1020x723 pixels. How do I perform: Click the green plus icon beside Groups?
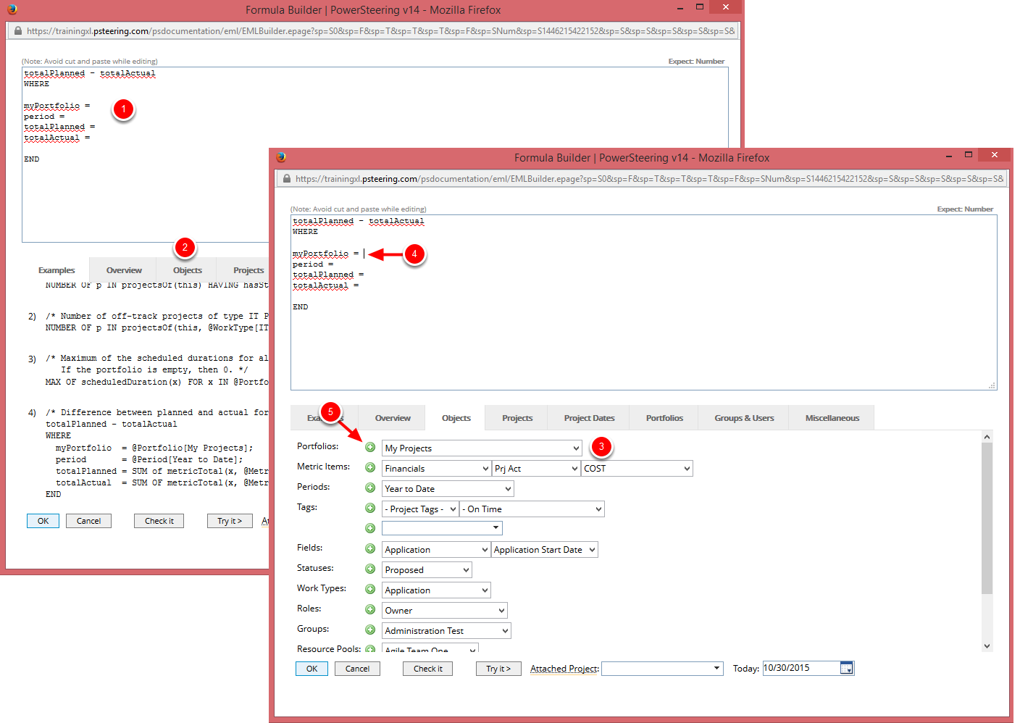(370, 630)
